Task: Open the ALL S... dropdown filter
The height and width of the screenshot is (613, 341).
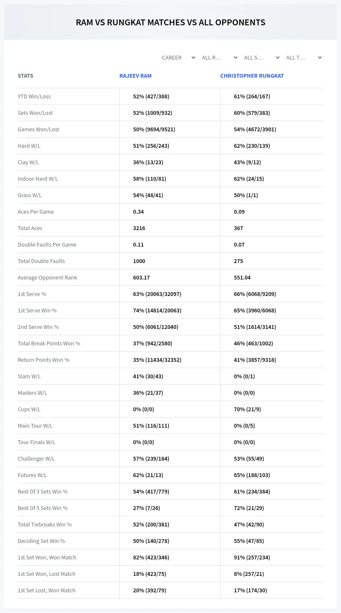Action: coord(262,57)
